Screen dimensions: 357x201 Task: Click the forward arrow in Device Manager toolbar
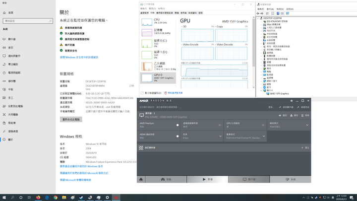tap(262, 13)
